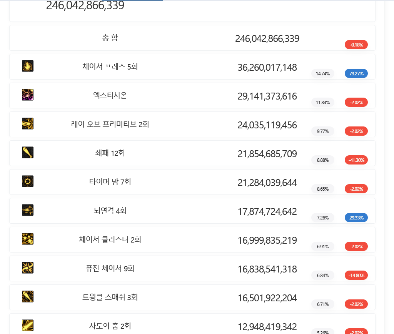Select the 체이서 클러스터 skill icon
Image resolution: width=394 pixels, height=334 pixels.
(x=28, y=239)
